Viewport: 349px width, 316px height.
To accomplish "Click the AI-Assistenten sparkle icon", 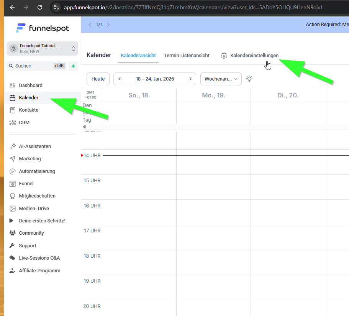I will 13,146.
